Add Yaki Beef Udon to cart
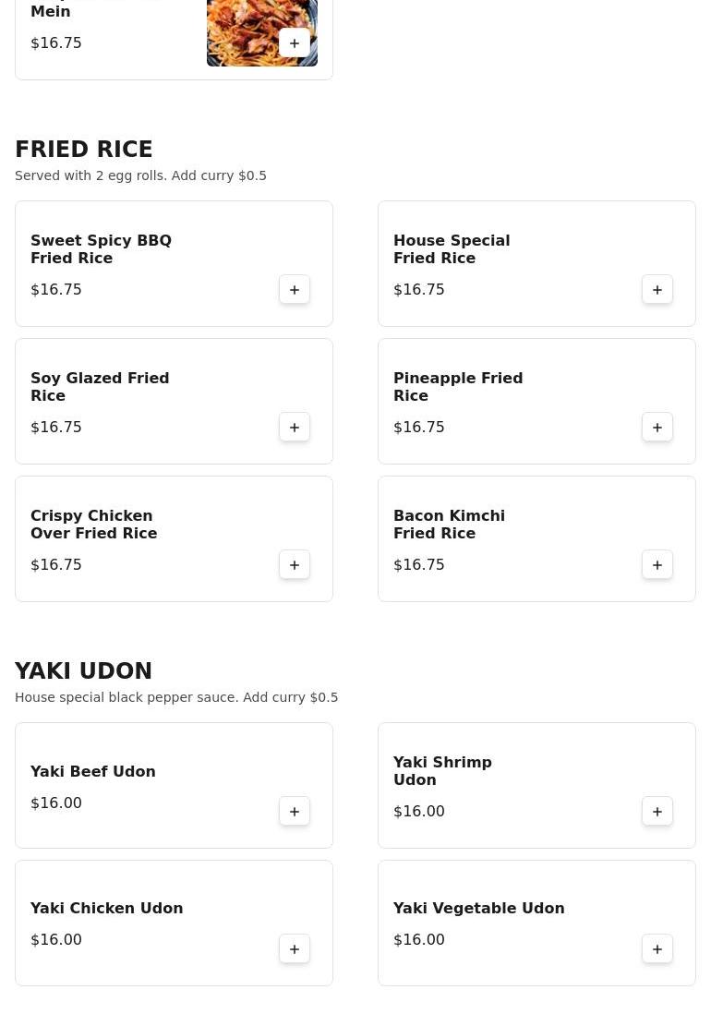This screenshot has width=711, height=1026. tap(295, 812)
